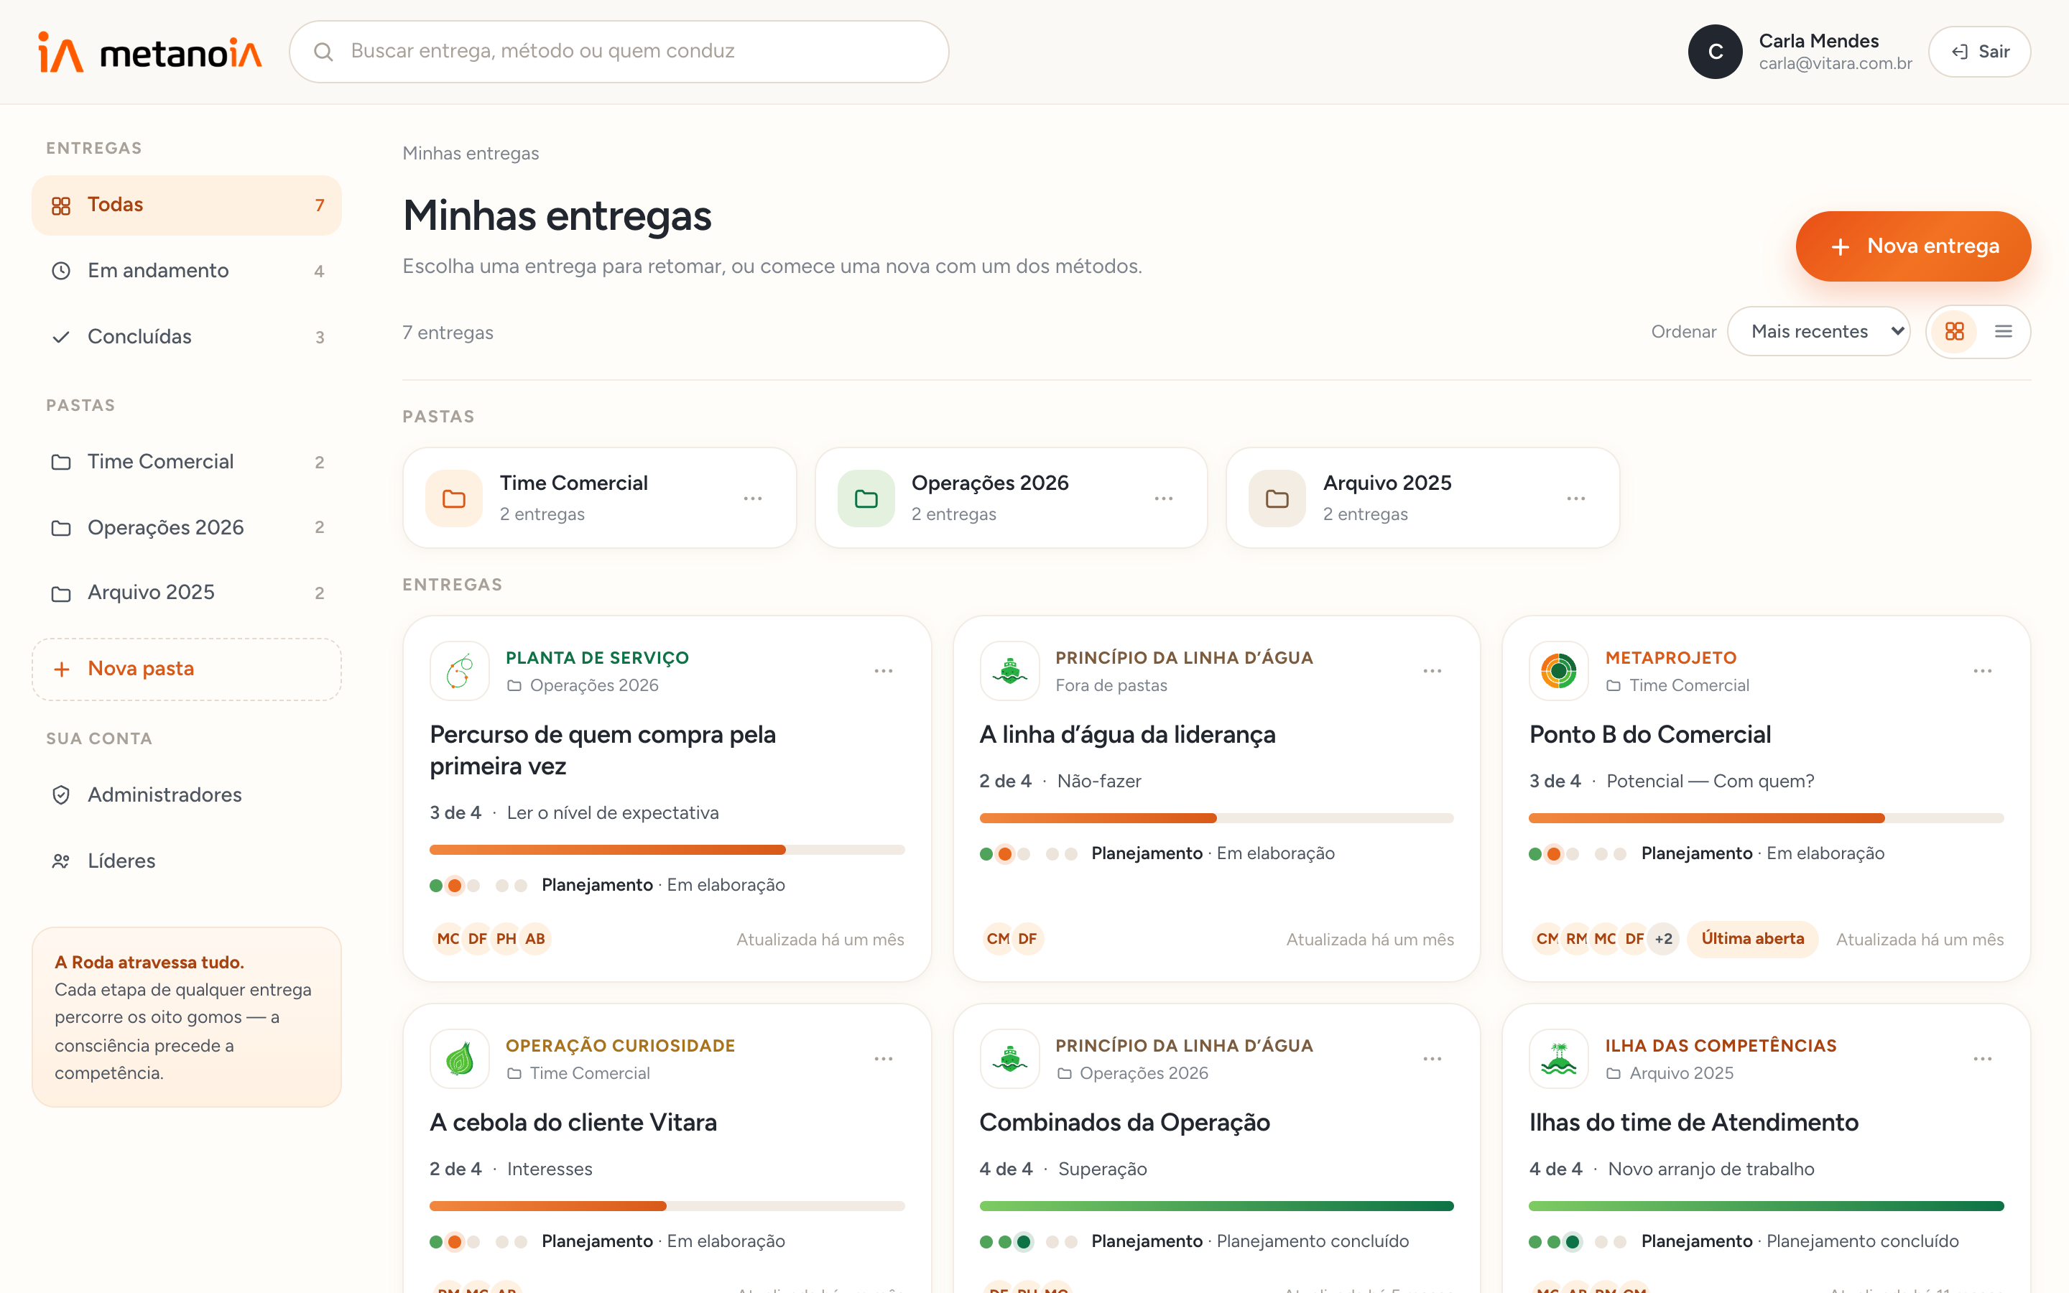
Task: Click the search magnifier icon
Action: pyautogui.click(x=323, y=52)
